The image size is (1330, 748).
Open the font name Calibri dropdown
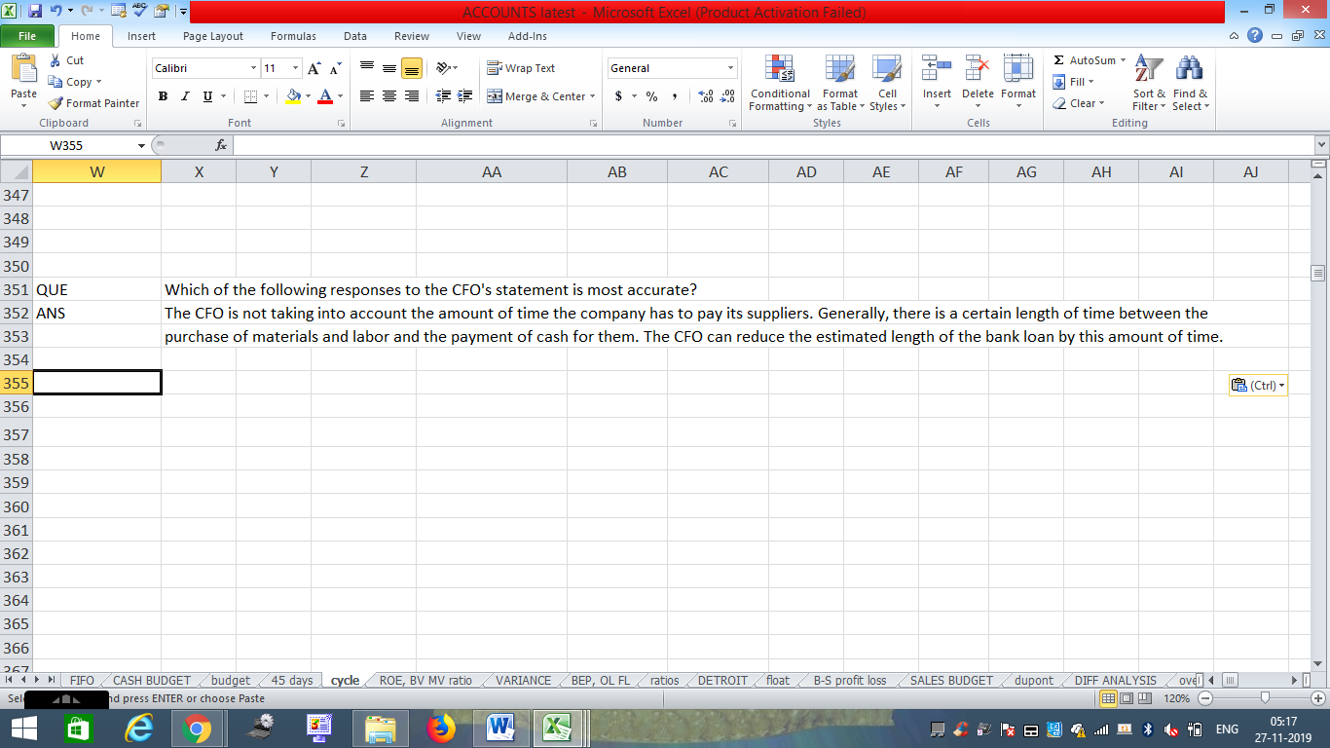click(x=253, y=68)
